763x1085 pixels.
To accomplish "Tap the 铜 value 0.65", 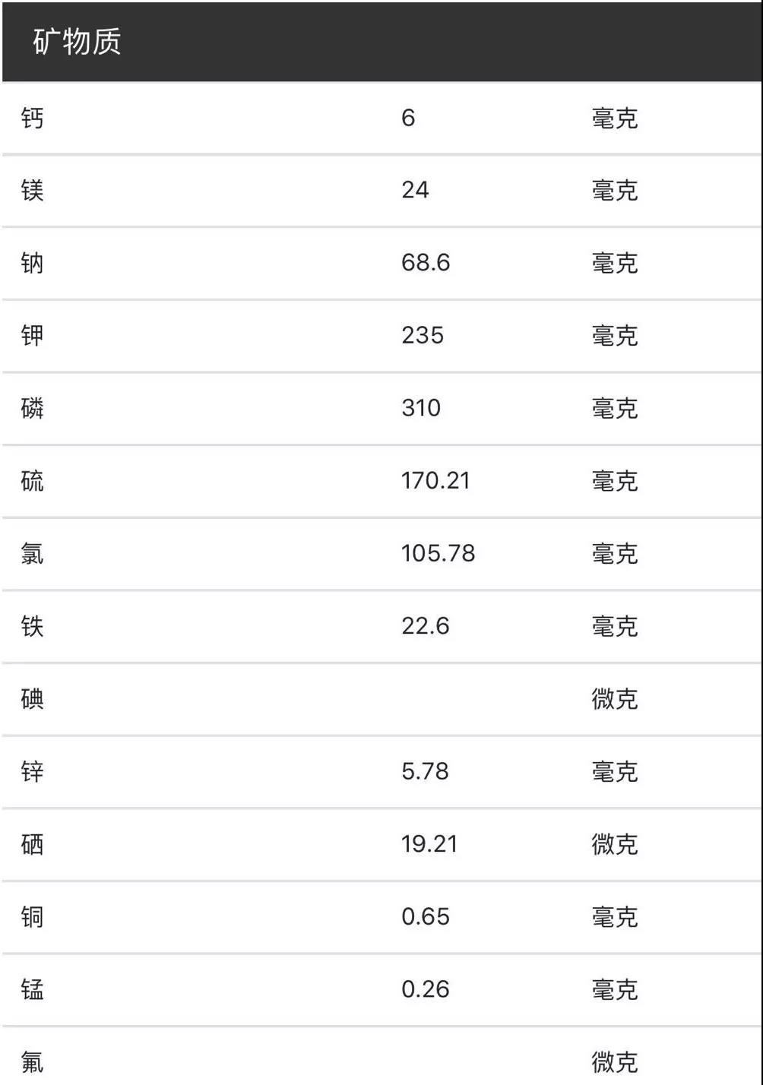I will pyautogui.click(x=426, y=916).
